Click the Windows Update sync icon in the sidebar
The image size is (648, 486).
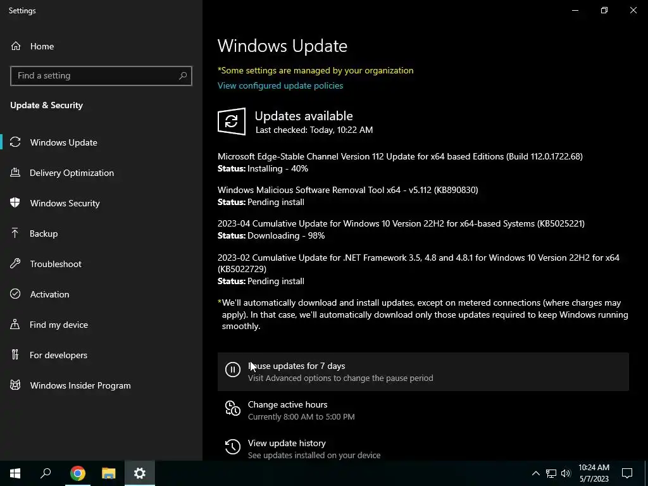click(x=15, y=142)
